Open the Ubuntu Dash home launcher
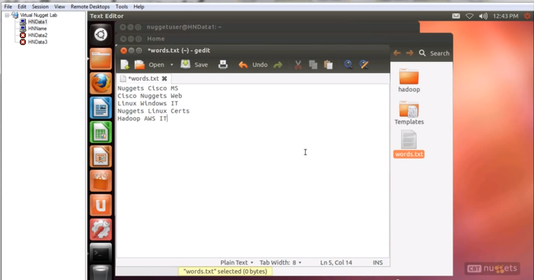534x280 pixels. click(x=100, y=34)
